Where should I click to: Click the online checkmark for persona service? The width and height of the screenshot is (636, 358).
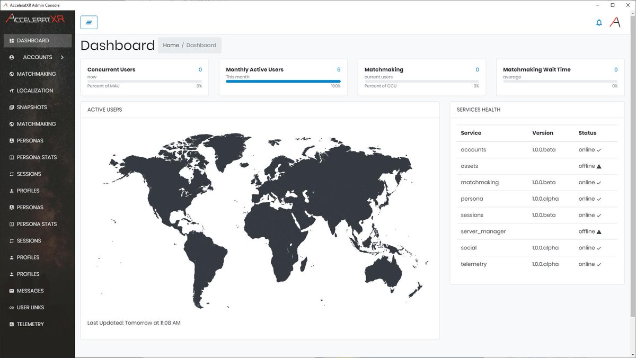(599, 199)
